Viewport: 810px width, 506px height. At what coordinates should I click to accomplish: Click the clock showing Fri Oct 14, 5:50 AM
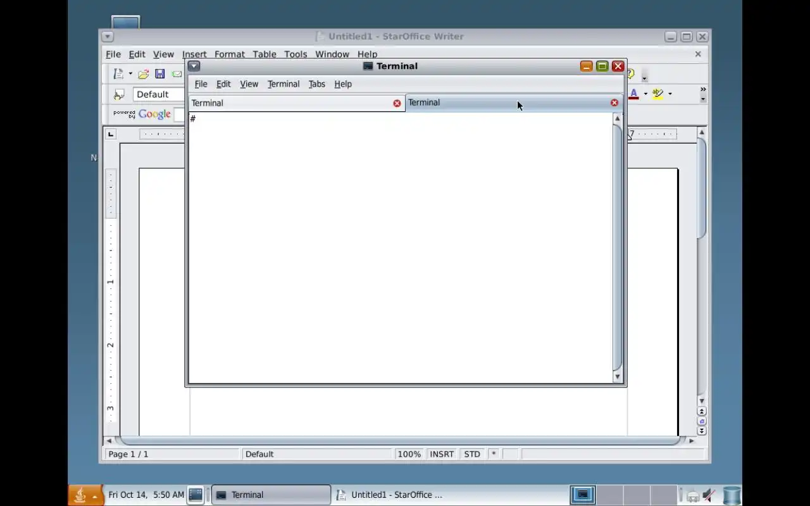coord(146,495)
